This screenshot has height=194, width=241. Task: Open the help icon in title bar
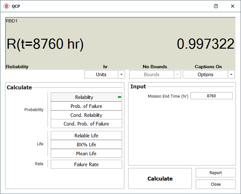216,6
